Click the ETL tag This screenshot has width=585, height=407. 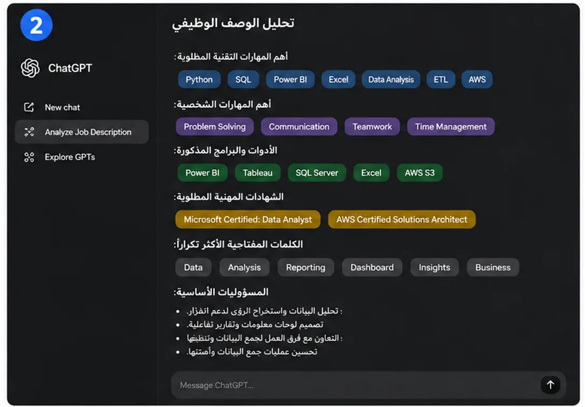click(x=441, y=80)
